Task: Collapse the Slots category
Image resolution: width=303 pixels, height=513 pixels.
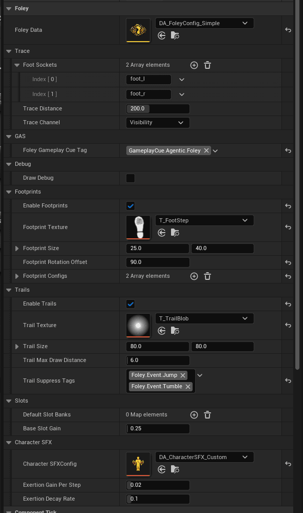Action: pyautogui.click(x=9, y=401)
